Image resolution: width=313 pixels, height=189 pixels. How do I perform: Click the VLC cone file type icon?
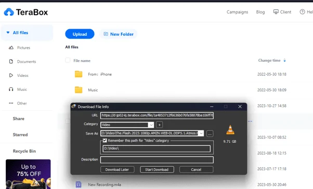pos(230,130)
